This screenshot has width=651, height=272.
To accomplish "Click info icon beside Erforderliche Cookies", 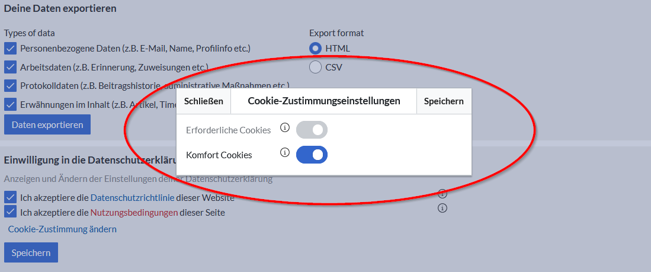I will pos(284,128).
